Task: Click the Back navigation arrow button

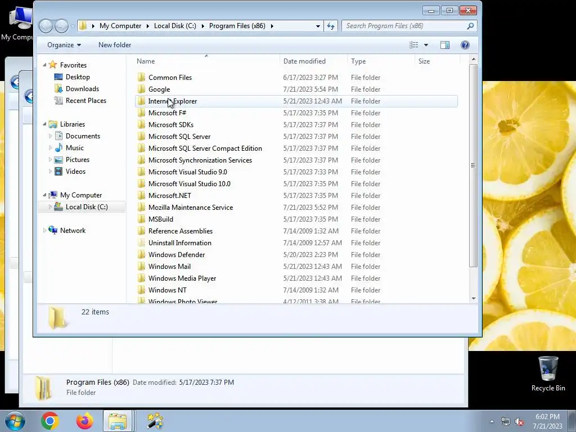Action: 46,26
